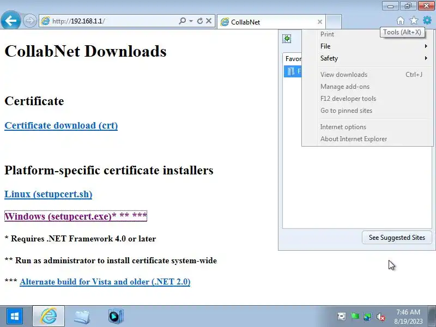The width and height of the screenshot is (436, 327).
Task: Open Internet options
Action: [x=367, y=127]
